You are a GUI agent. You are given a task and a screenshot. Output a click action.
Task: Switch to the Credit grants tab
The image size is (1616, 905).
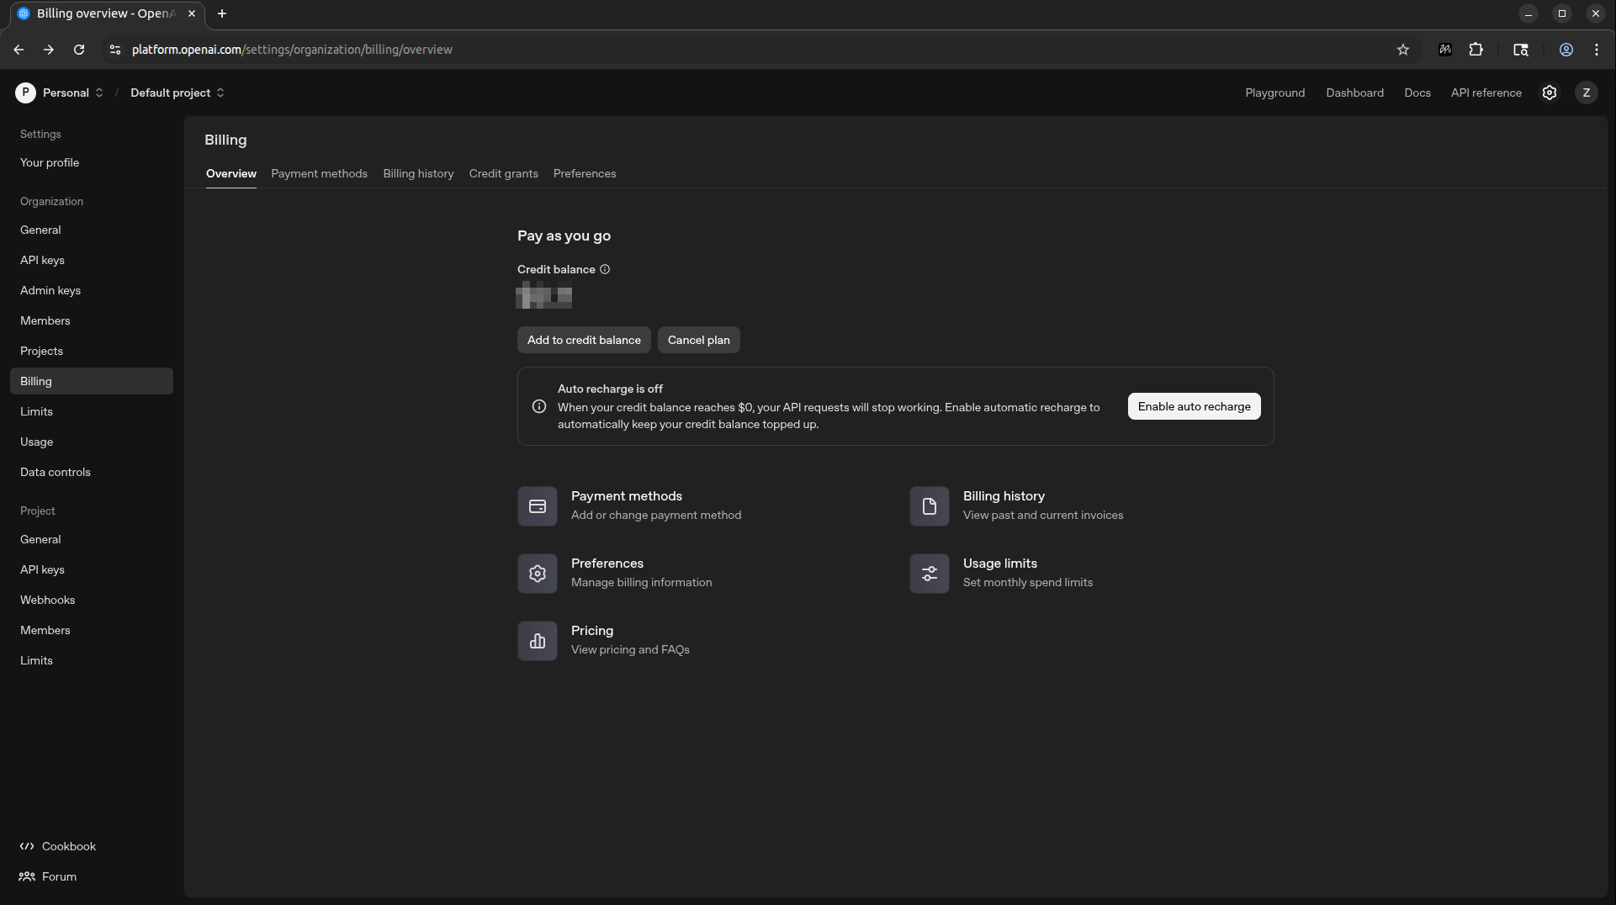coord(503,173)
